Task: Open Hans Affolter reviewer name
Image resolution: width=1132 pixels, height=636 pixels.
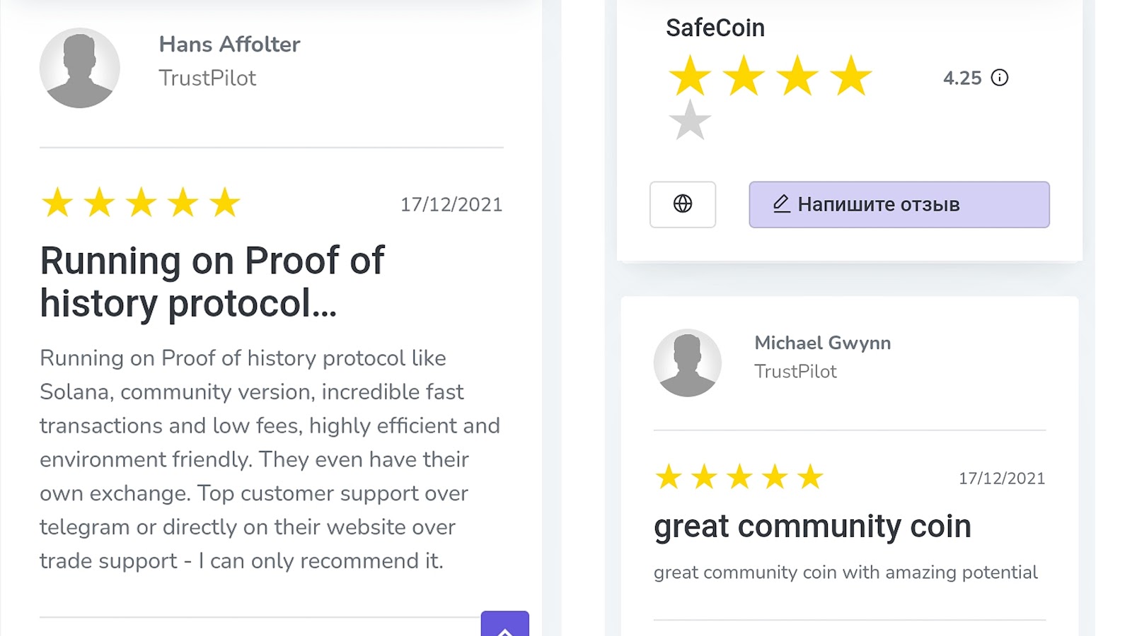Action: pyautogui.click(x=229, y=45)
